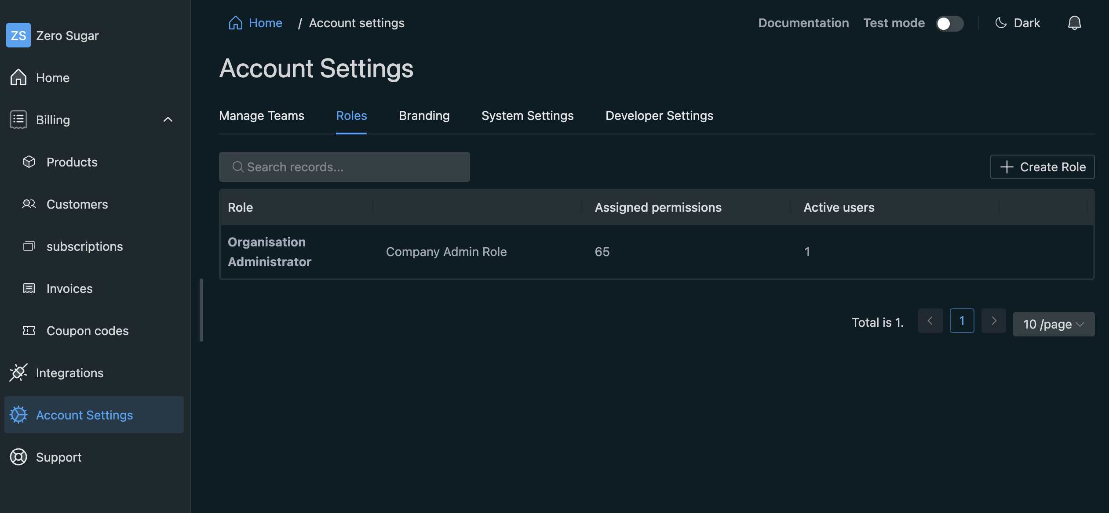1109x513 pixels.
Task: Open the Organisation Administrator role row
Action: tap(269, 252)
